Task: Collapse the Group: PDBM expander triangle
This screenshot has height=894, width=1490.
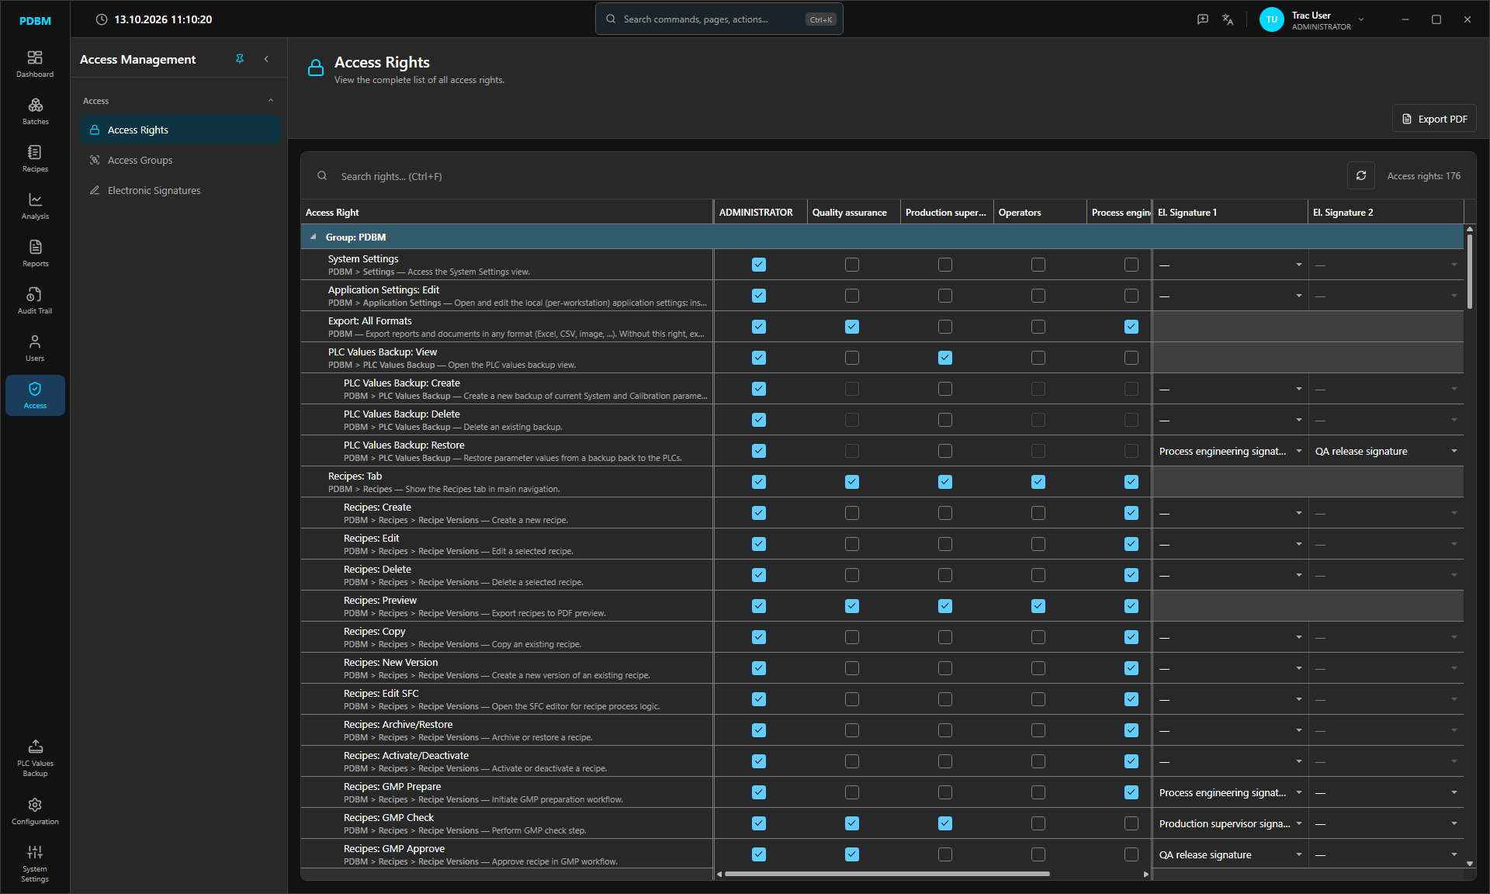Action: (x=314, y=237)
